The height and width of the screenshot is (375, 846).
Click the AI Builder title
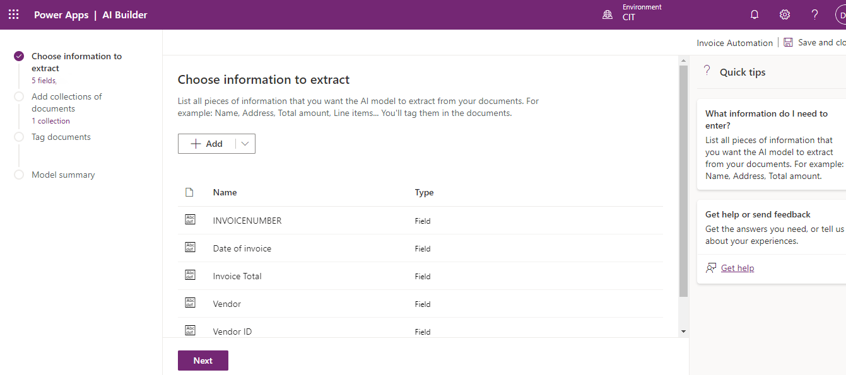125,14
